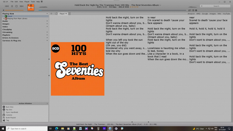The height and width of the screenshot is (131, 233).
Task: Select Player in the tree
Action: coord(10,16)
